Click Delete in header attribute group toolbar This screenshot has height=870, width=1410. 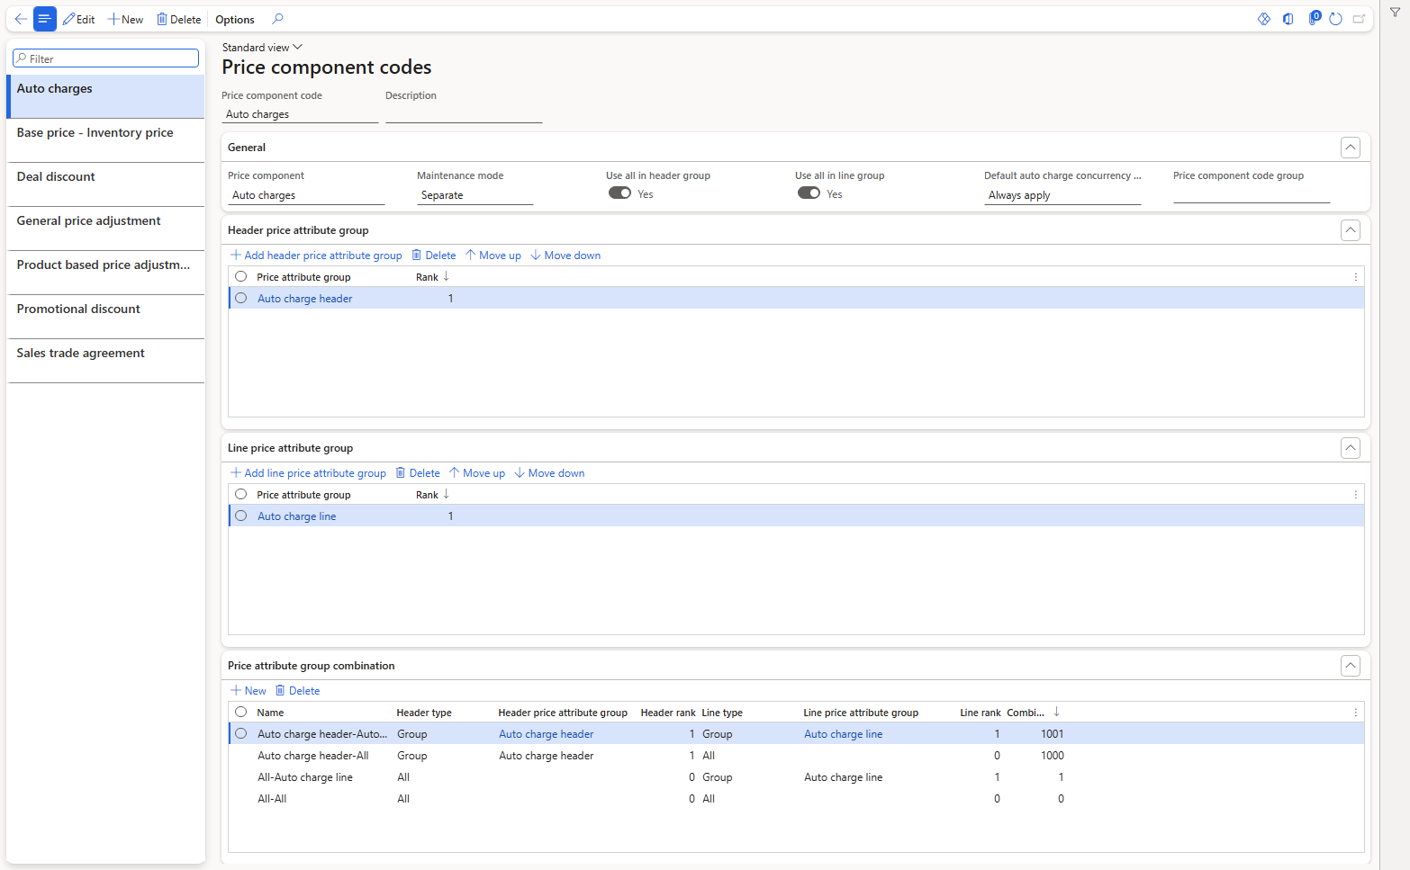[434, 256]
